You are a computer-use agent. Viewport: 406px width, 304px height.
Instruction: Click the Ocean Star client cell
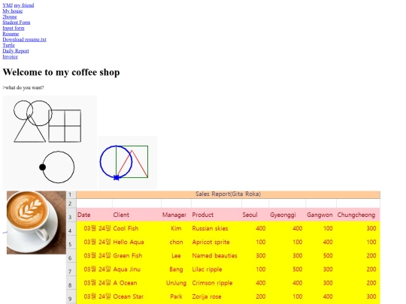click(x=128, y=296)
